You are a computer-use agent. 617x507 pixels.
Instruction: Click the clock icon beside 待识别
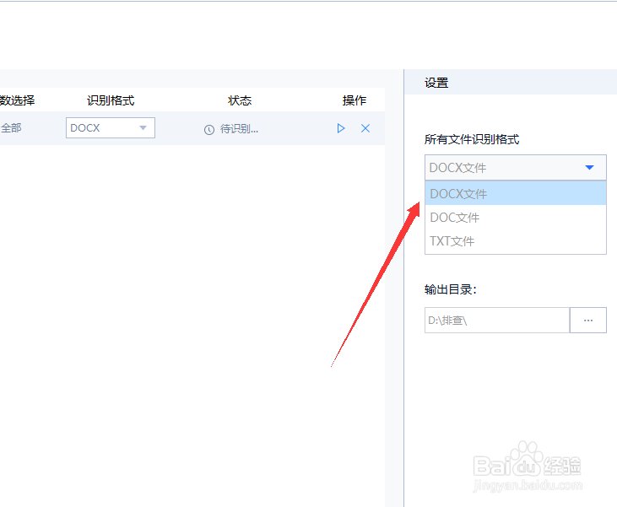pyautogui.click(x=209, y=129)
